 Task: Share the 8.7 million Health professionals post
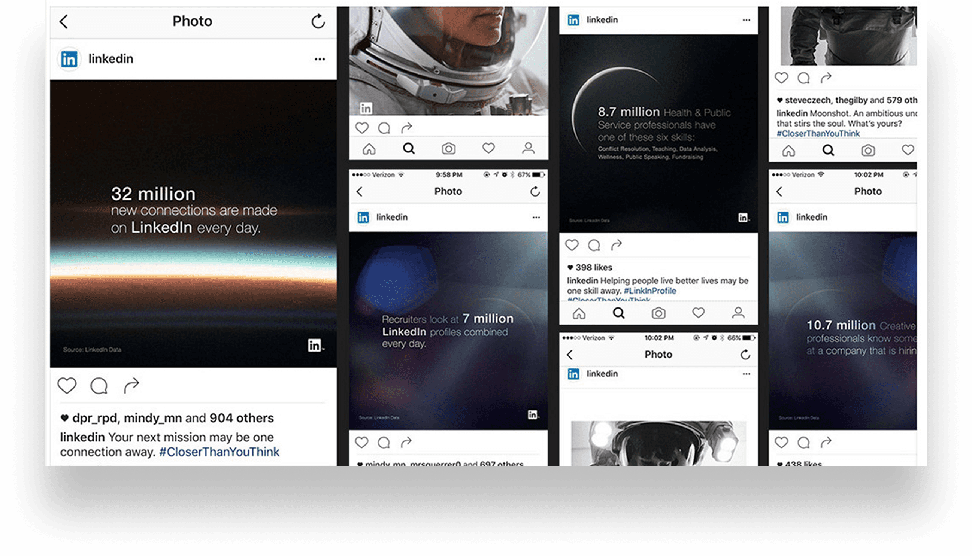click(x=616, y=244)
